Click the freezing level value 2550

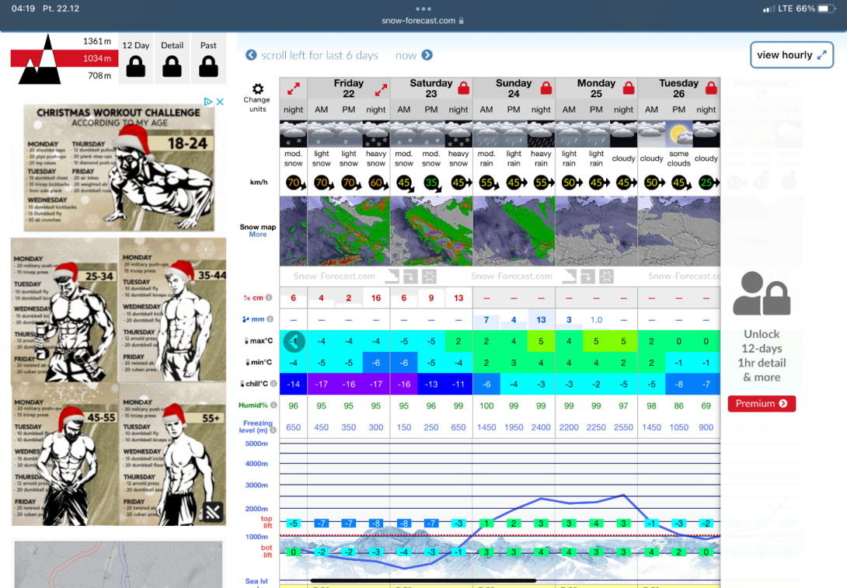pyautogui.click(x=623, y=427)
